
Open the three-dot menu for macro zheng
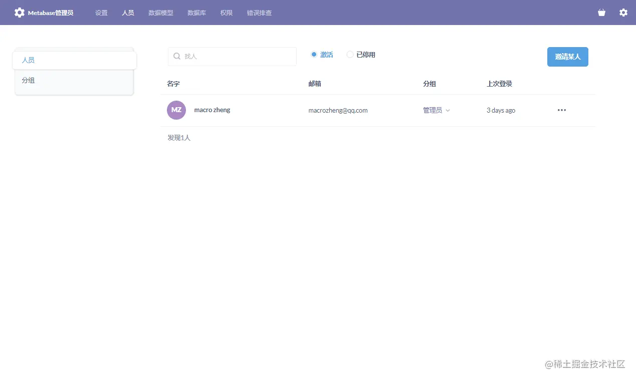562,110
